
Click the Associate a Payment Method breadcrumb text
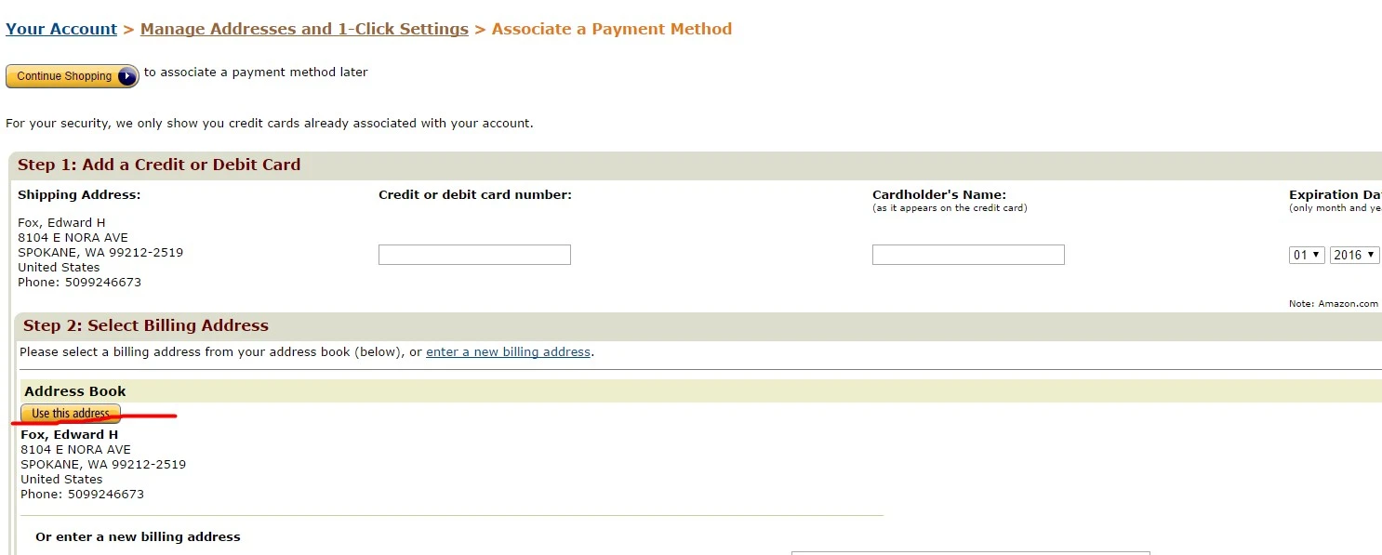(x=612, y=29)
